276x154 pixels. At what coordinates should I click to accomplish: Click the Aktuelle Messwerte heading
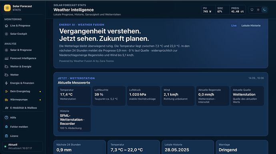(74, 83)
